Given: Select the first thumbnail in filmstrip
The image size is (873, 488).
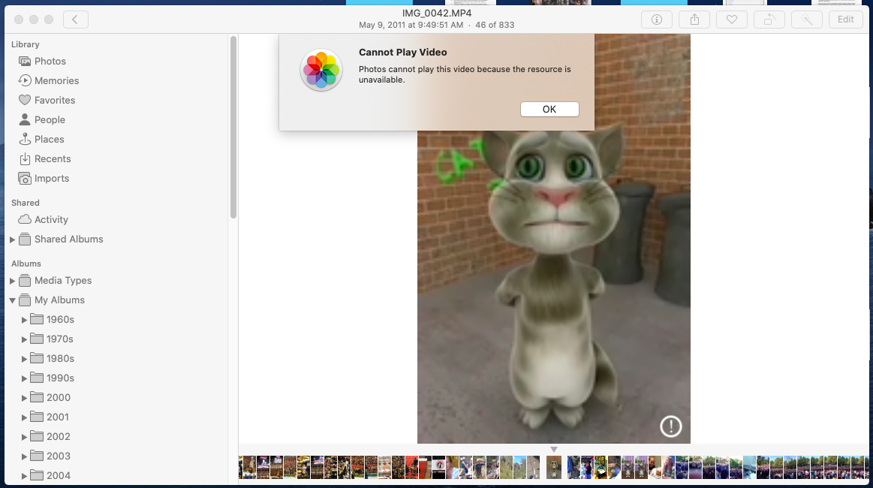Looking at the screenshot, I should (240, 468).
